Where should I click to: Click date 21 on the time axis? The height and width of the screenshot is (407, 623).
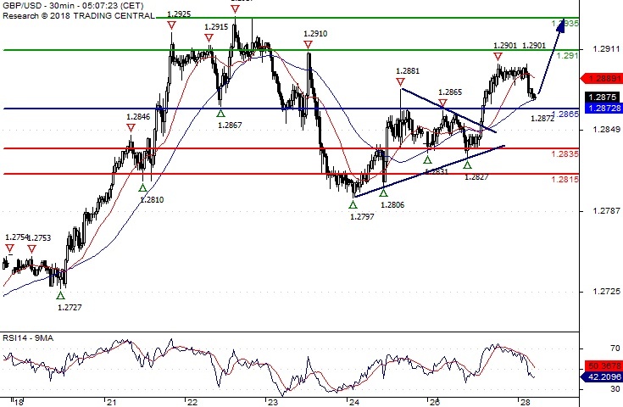pyautogui.click(x=111, y=402)
